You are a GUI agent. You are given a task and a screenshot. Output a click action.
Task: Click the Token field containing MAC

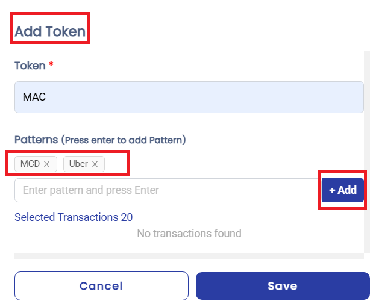(x=189, y=97)
